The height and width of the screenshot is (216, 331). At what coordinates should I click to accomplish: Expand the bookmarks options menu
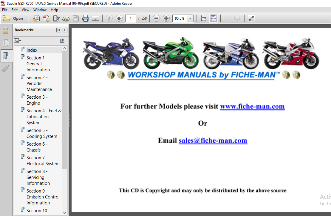click(x=18, y=41)
